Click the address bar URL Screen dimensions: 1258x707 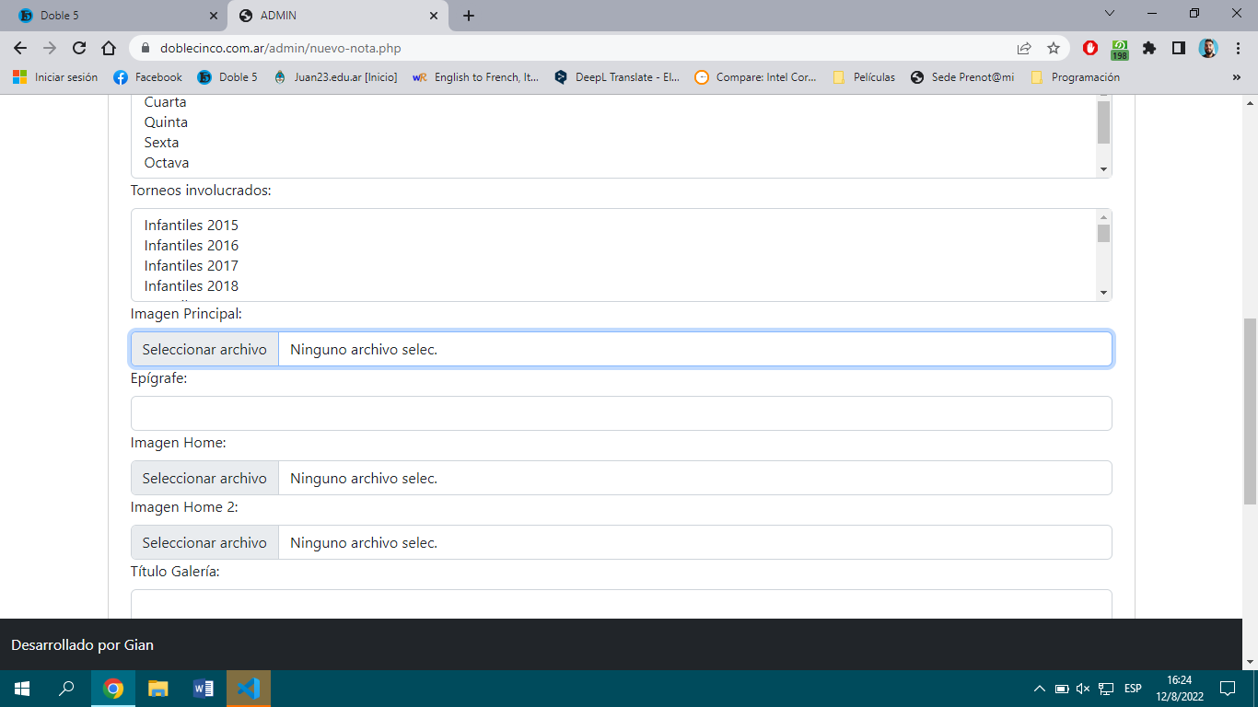(281, 48)
